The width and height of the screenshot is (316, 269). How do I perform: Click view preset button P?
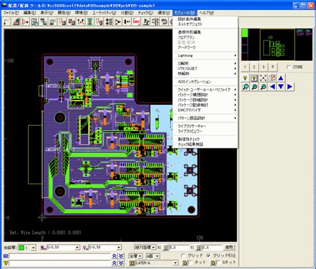click(x=273, y=67)
